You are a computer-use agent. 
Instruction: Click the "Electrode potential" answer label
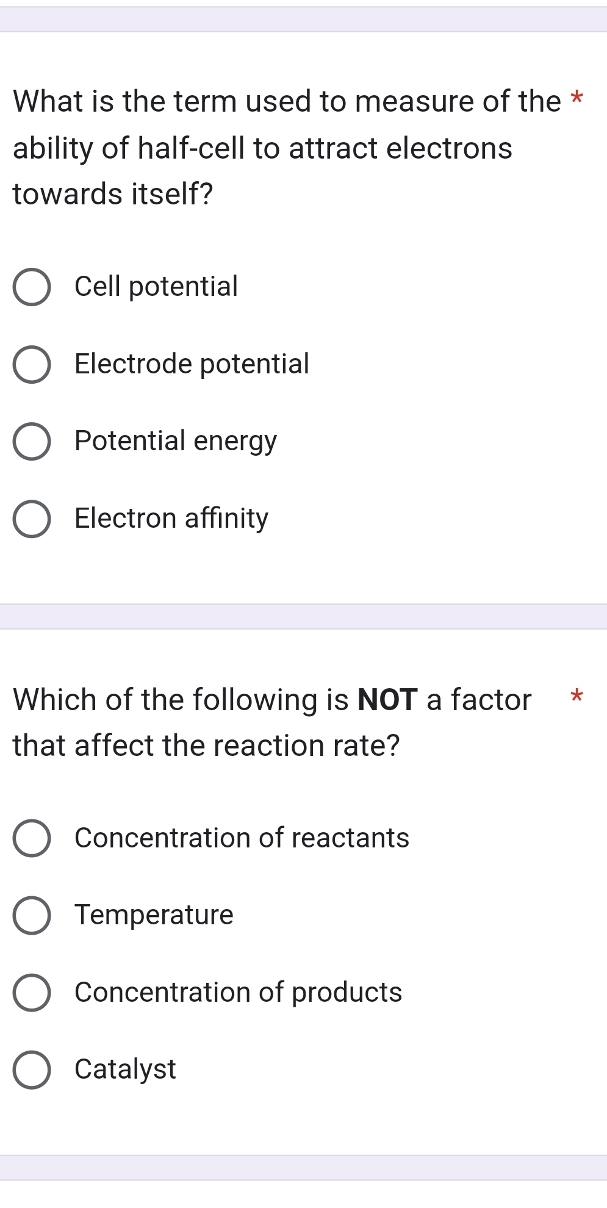pos(192,363)
